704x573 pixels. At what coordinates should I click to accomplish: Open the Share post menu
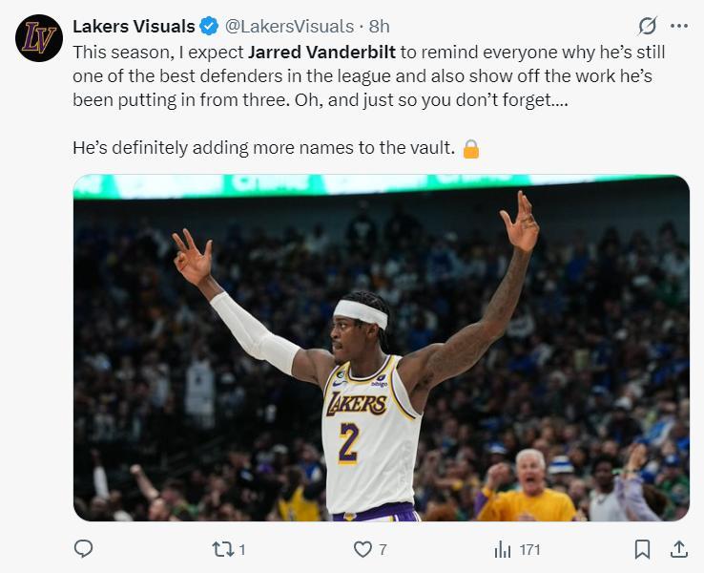(679, 549)
